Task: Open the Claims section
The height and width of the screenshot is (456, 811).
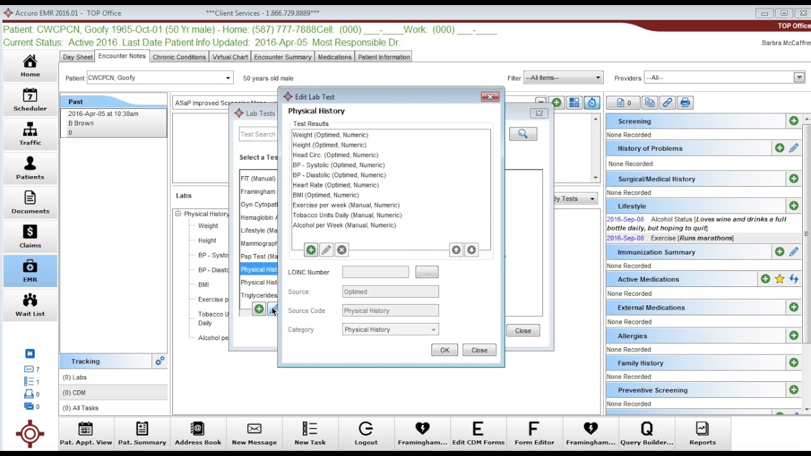Action: pyautogui.click(x=30, y=236)
